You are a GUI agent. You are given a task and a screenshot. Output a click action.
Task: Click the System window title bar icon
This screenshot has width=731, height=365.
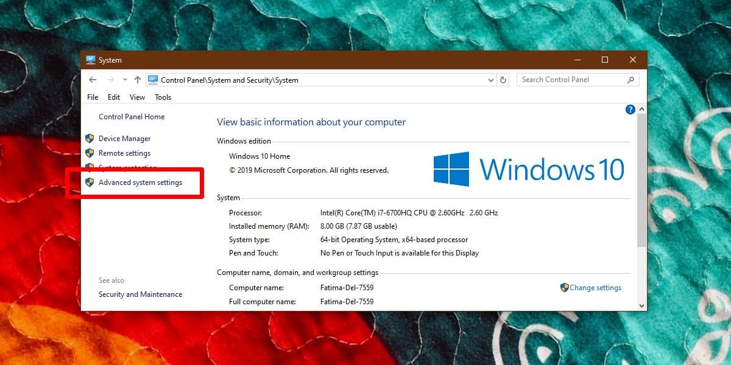pyautogui.click(x=91, y=60)
